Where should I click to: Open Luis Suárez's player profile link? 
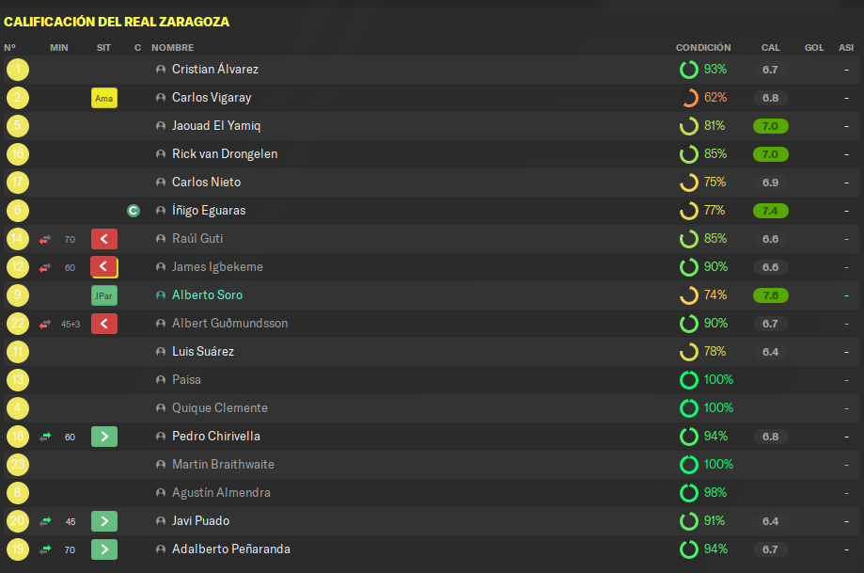(203, 351)
